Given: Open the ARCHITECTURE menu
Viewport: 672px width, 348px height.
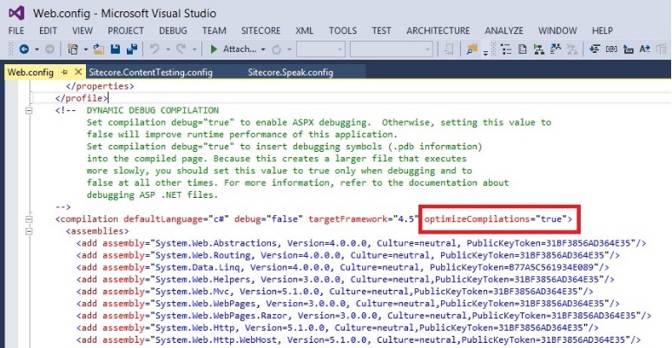Looking at the screenshot, I should (438, 31).
